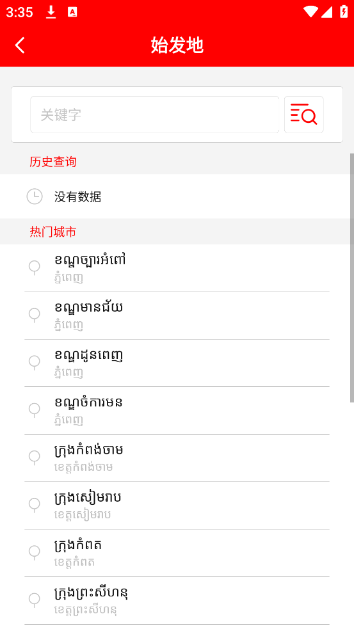The height and width of the screenshot is (629, 354).
Task: Tap the pin icon for ខណ្ឌមានជ័យ
Action: [35, 315]
